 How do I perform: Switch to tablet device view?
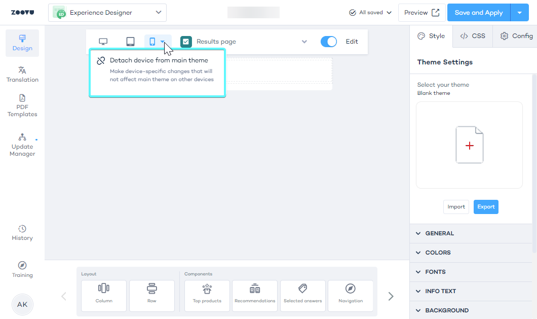pos(130,42)
